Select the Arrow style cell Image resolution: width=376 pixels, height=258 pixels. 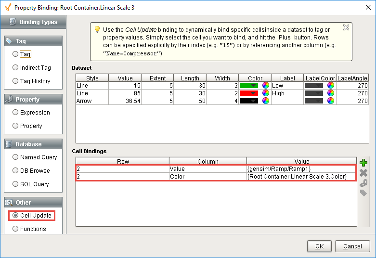92,101
